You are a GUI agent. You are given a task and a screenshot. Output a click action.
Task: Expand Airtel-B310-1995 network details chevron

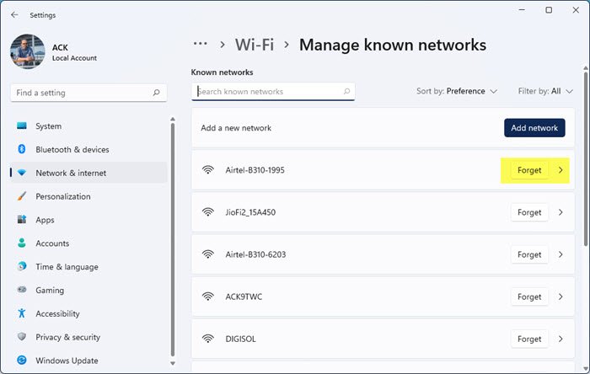[560, 170]
